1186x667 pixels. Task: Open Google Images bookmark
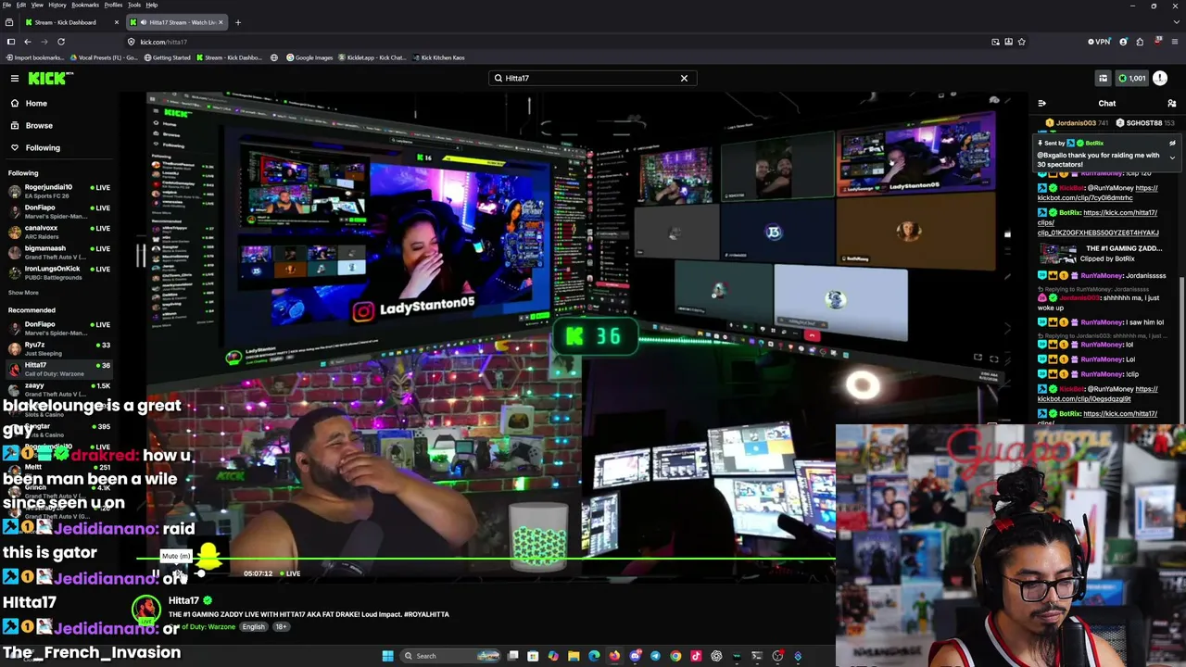pyautogui.click(x=309, y=57)
